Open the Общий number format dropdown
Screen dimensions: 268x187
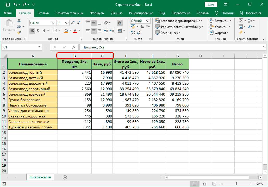pos(148,21)
